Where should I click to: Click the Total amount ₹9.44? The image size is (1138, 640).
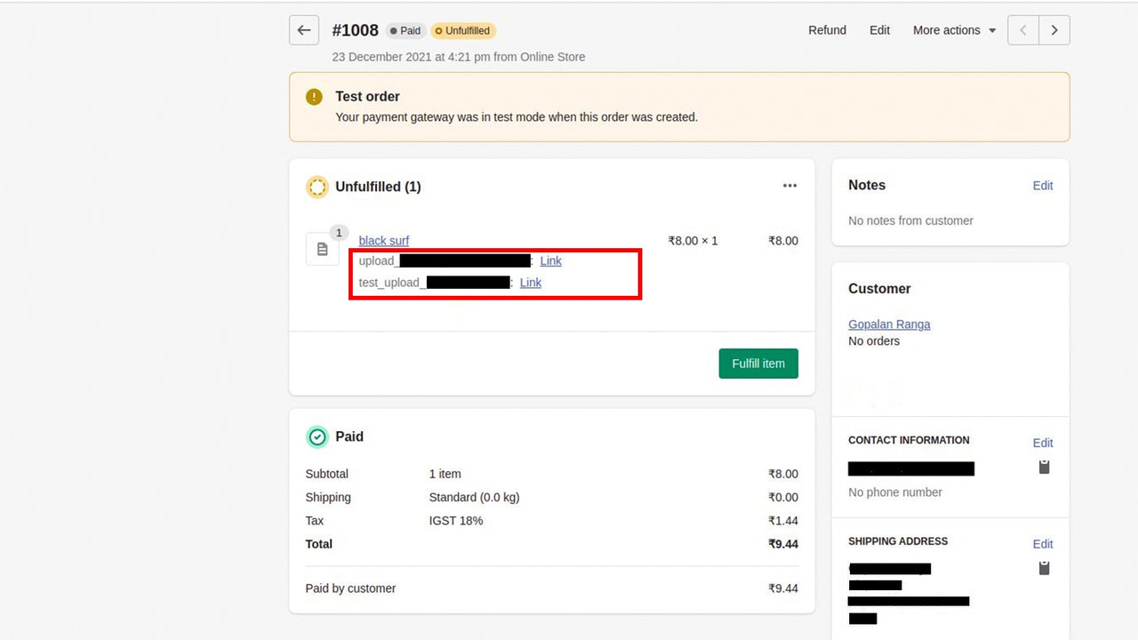coord(783,544)
